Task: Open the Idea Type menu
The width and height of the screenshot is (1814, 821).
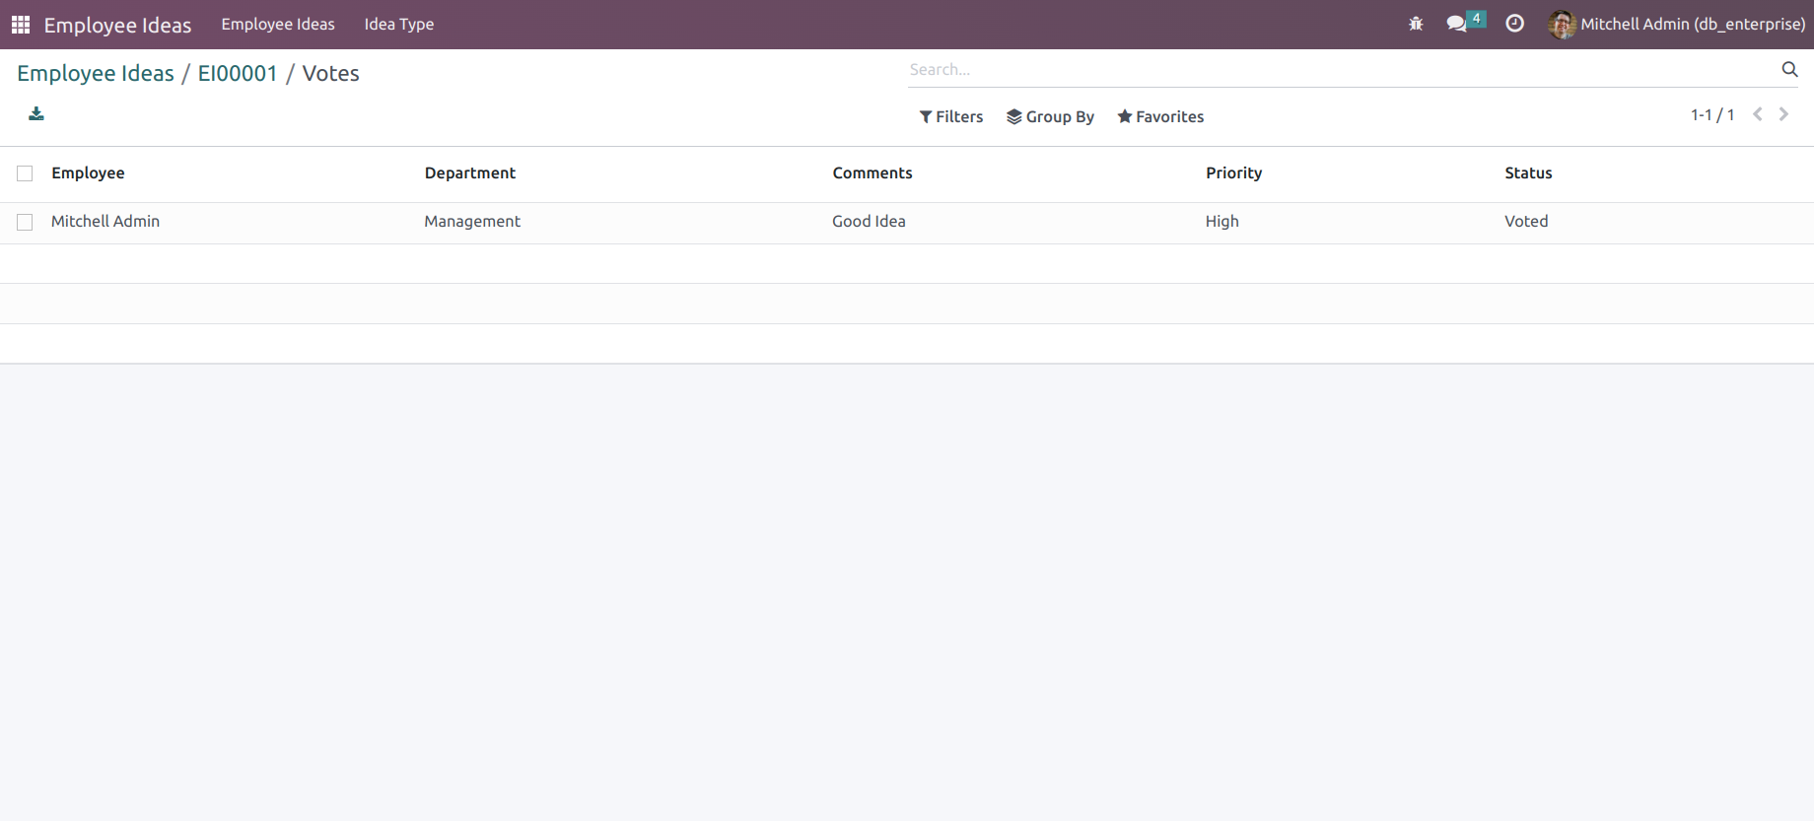Action: click(x=399, y=25)
